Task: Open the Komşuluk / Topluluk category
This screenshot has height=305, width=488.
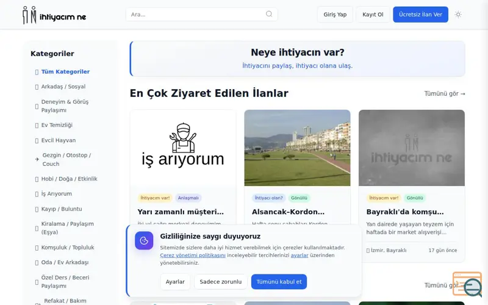Action: tap(68, 248)
